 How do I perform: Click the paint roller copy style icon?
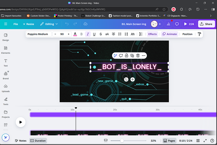[199, 34]
